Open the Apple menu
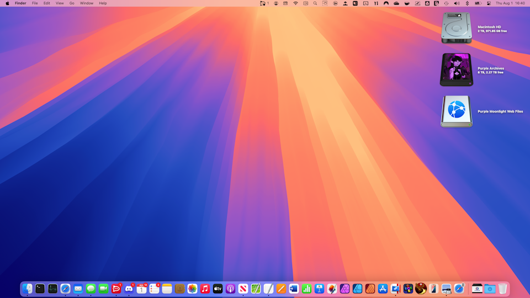The image size is (530, 298). [x=7, y=3]
